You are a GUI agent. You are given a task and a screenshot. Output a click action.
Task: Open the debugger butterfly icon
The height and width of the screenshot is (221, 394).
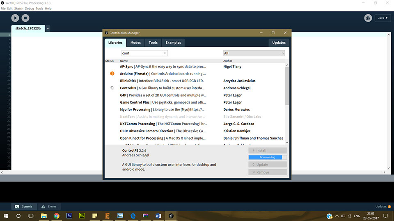coord(368,18)
